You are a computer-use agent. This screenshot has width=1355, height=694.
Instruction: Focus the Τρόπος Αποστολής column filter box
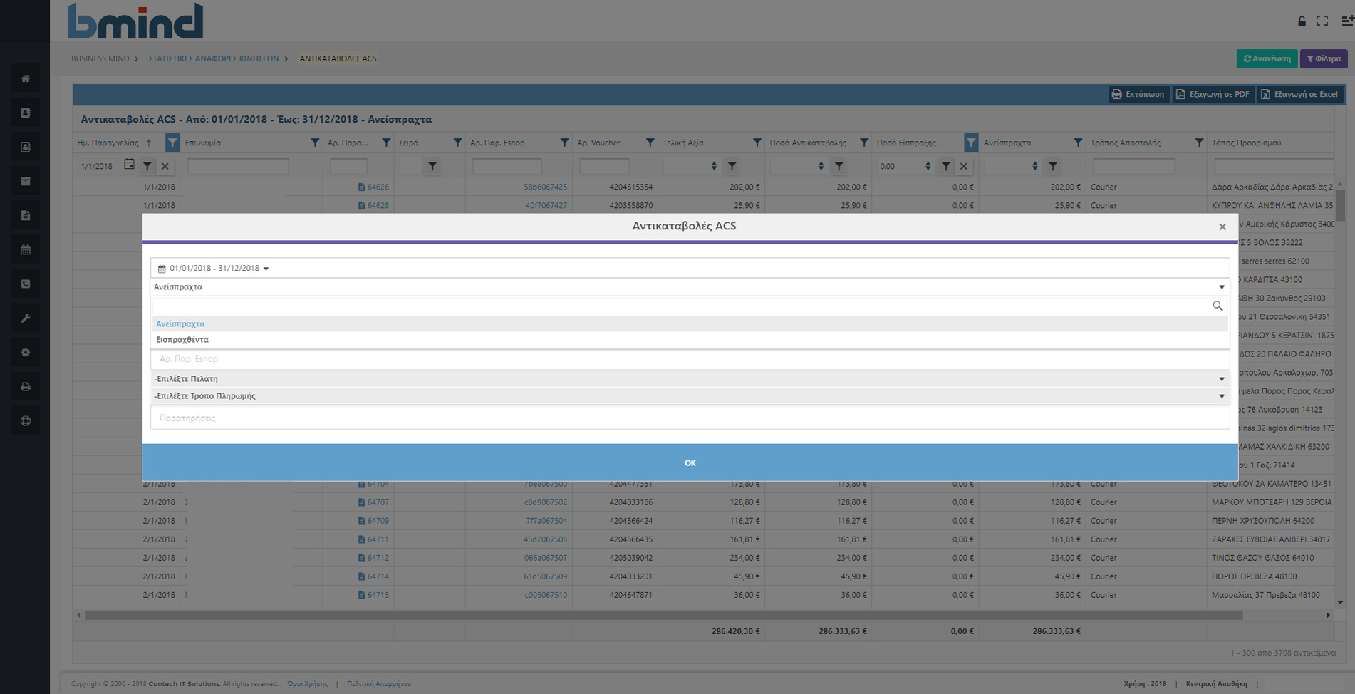[1133, 166]
